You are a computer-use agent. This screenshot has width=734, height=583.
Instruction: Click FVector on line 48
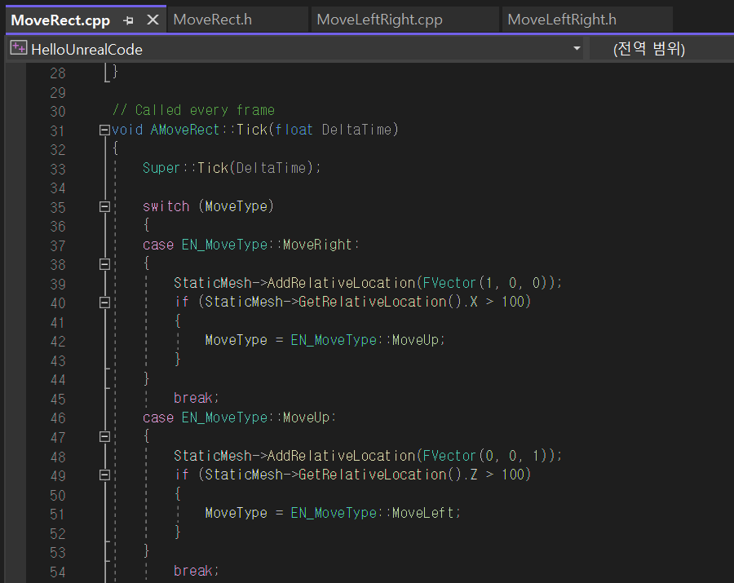[x=449, y=456]
